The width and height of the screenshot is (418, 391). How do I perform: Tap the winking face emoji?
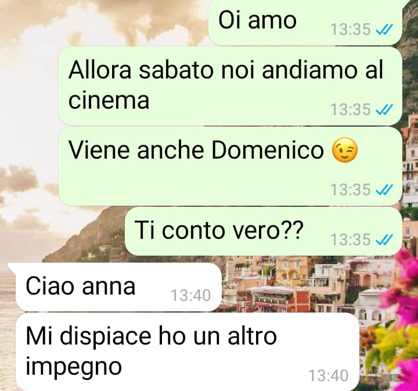(344, 150)
